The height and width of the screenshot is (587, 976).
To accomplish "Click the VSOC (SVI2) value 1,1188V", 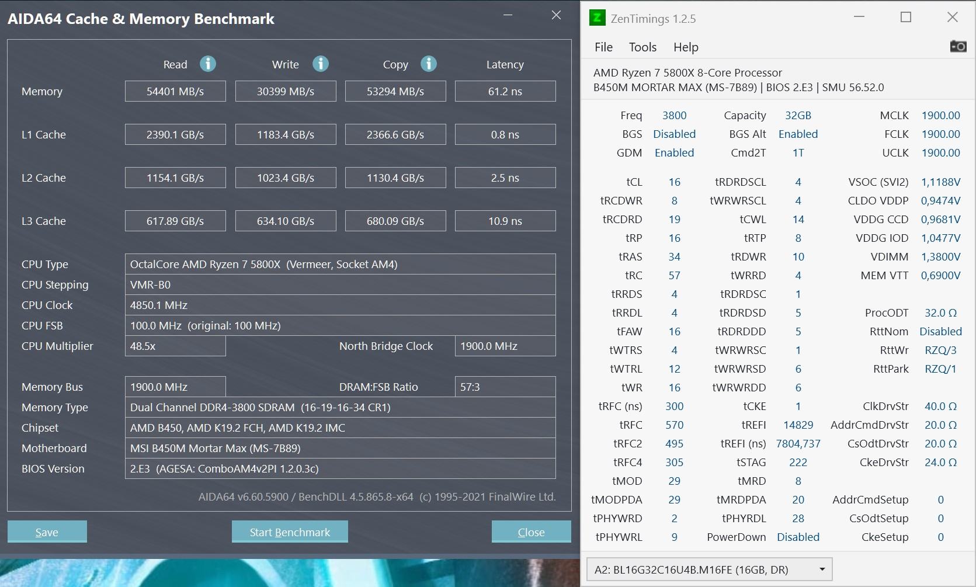I will click(x=940, y=182).
